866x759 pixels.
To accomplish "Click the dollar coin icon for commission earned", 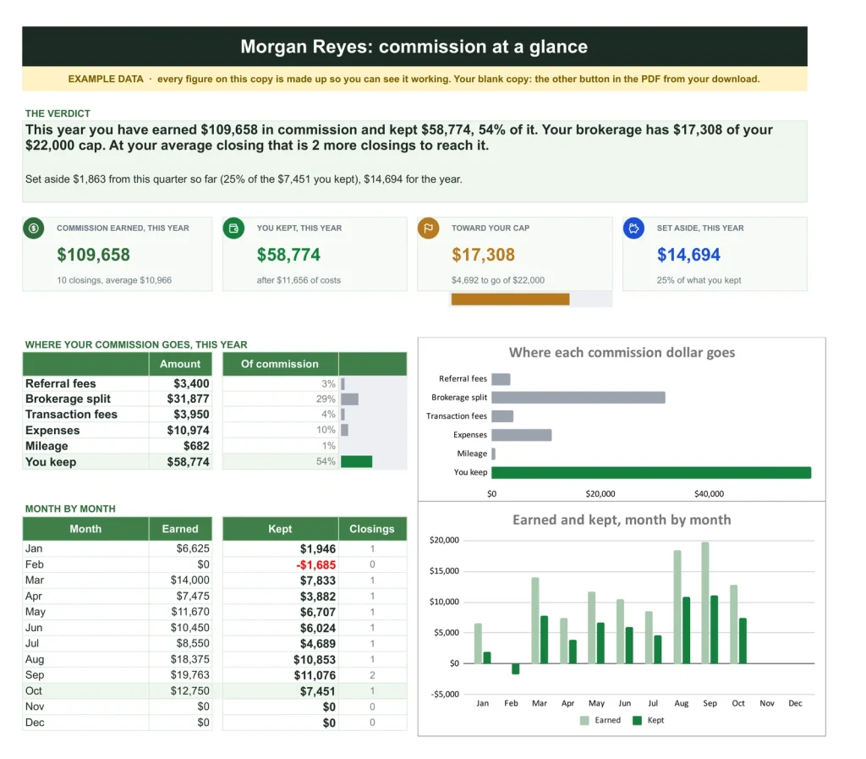I will pos(34,228).
